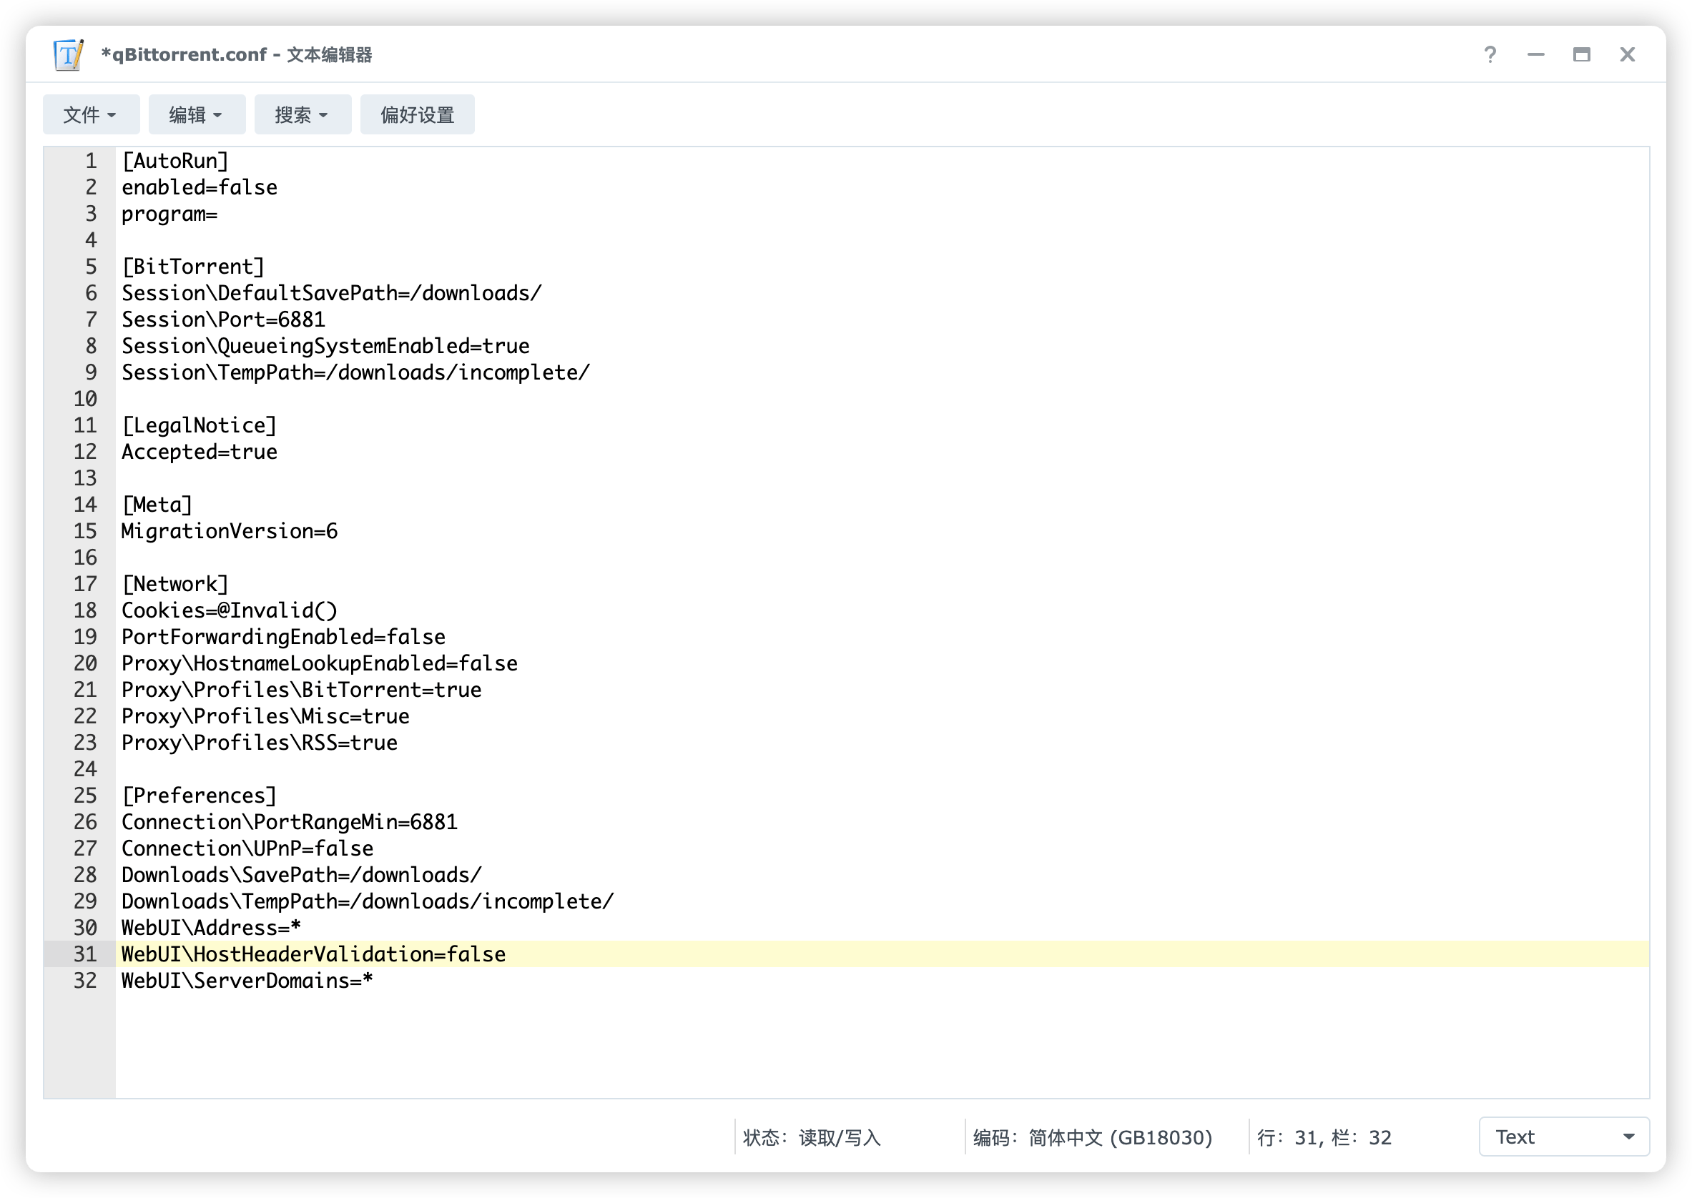The height and width of the screenshot is (1198, 1692).
Task: Click the 行: 31, 栏: 32 position indicator
Action: [1324, 1137]
